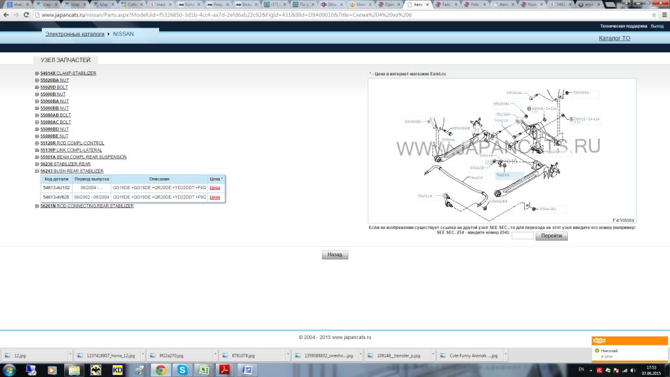
Task: Open the Техническая поддержка link
Action: pyautogui.click(x=624, y=26)
